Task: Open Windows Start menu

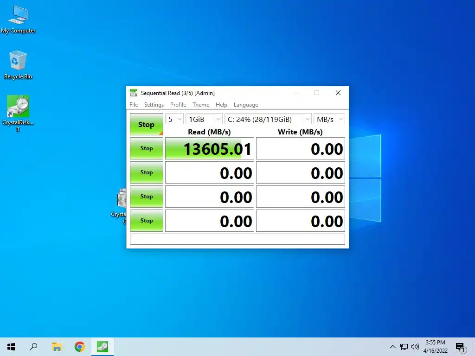Action: click(11, 347)
